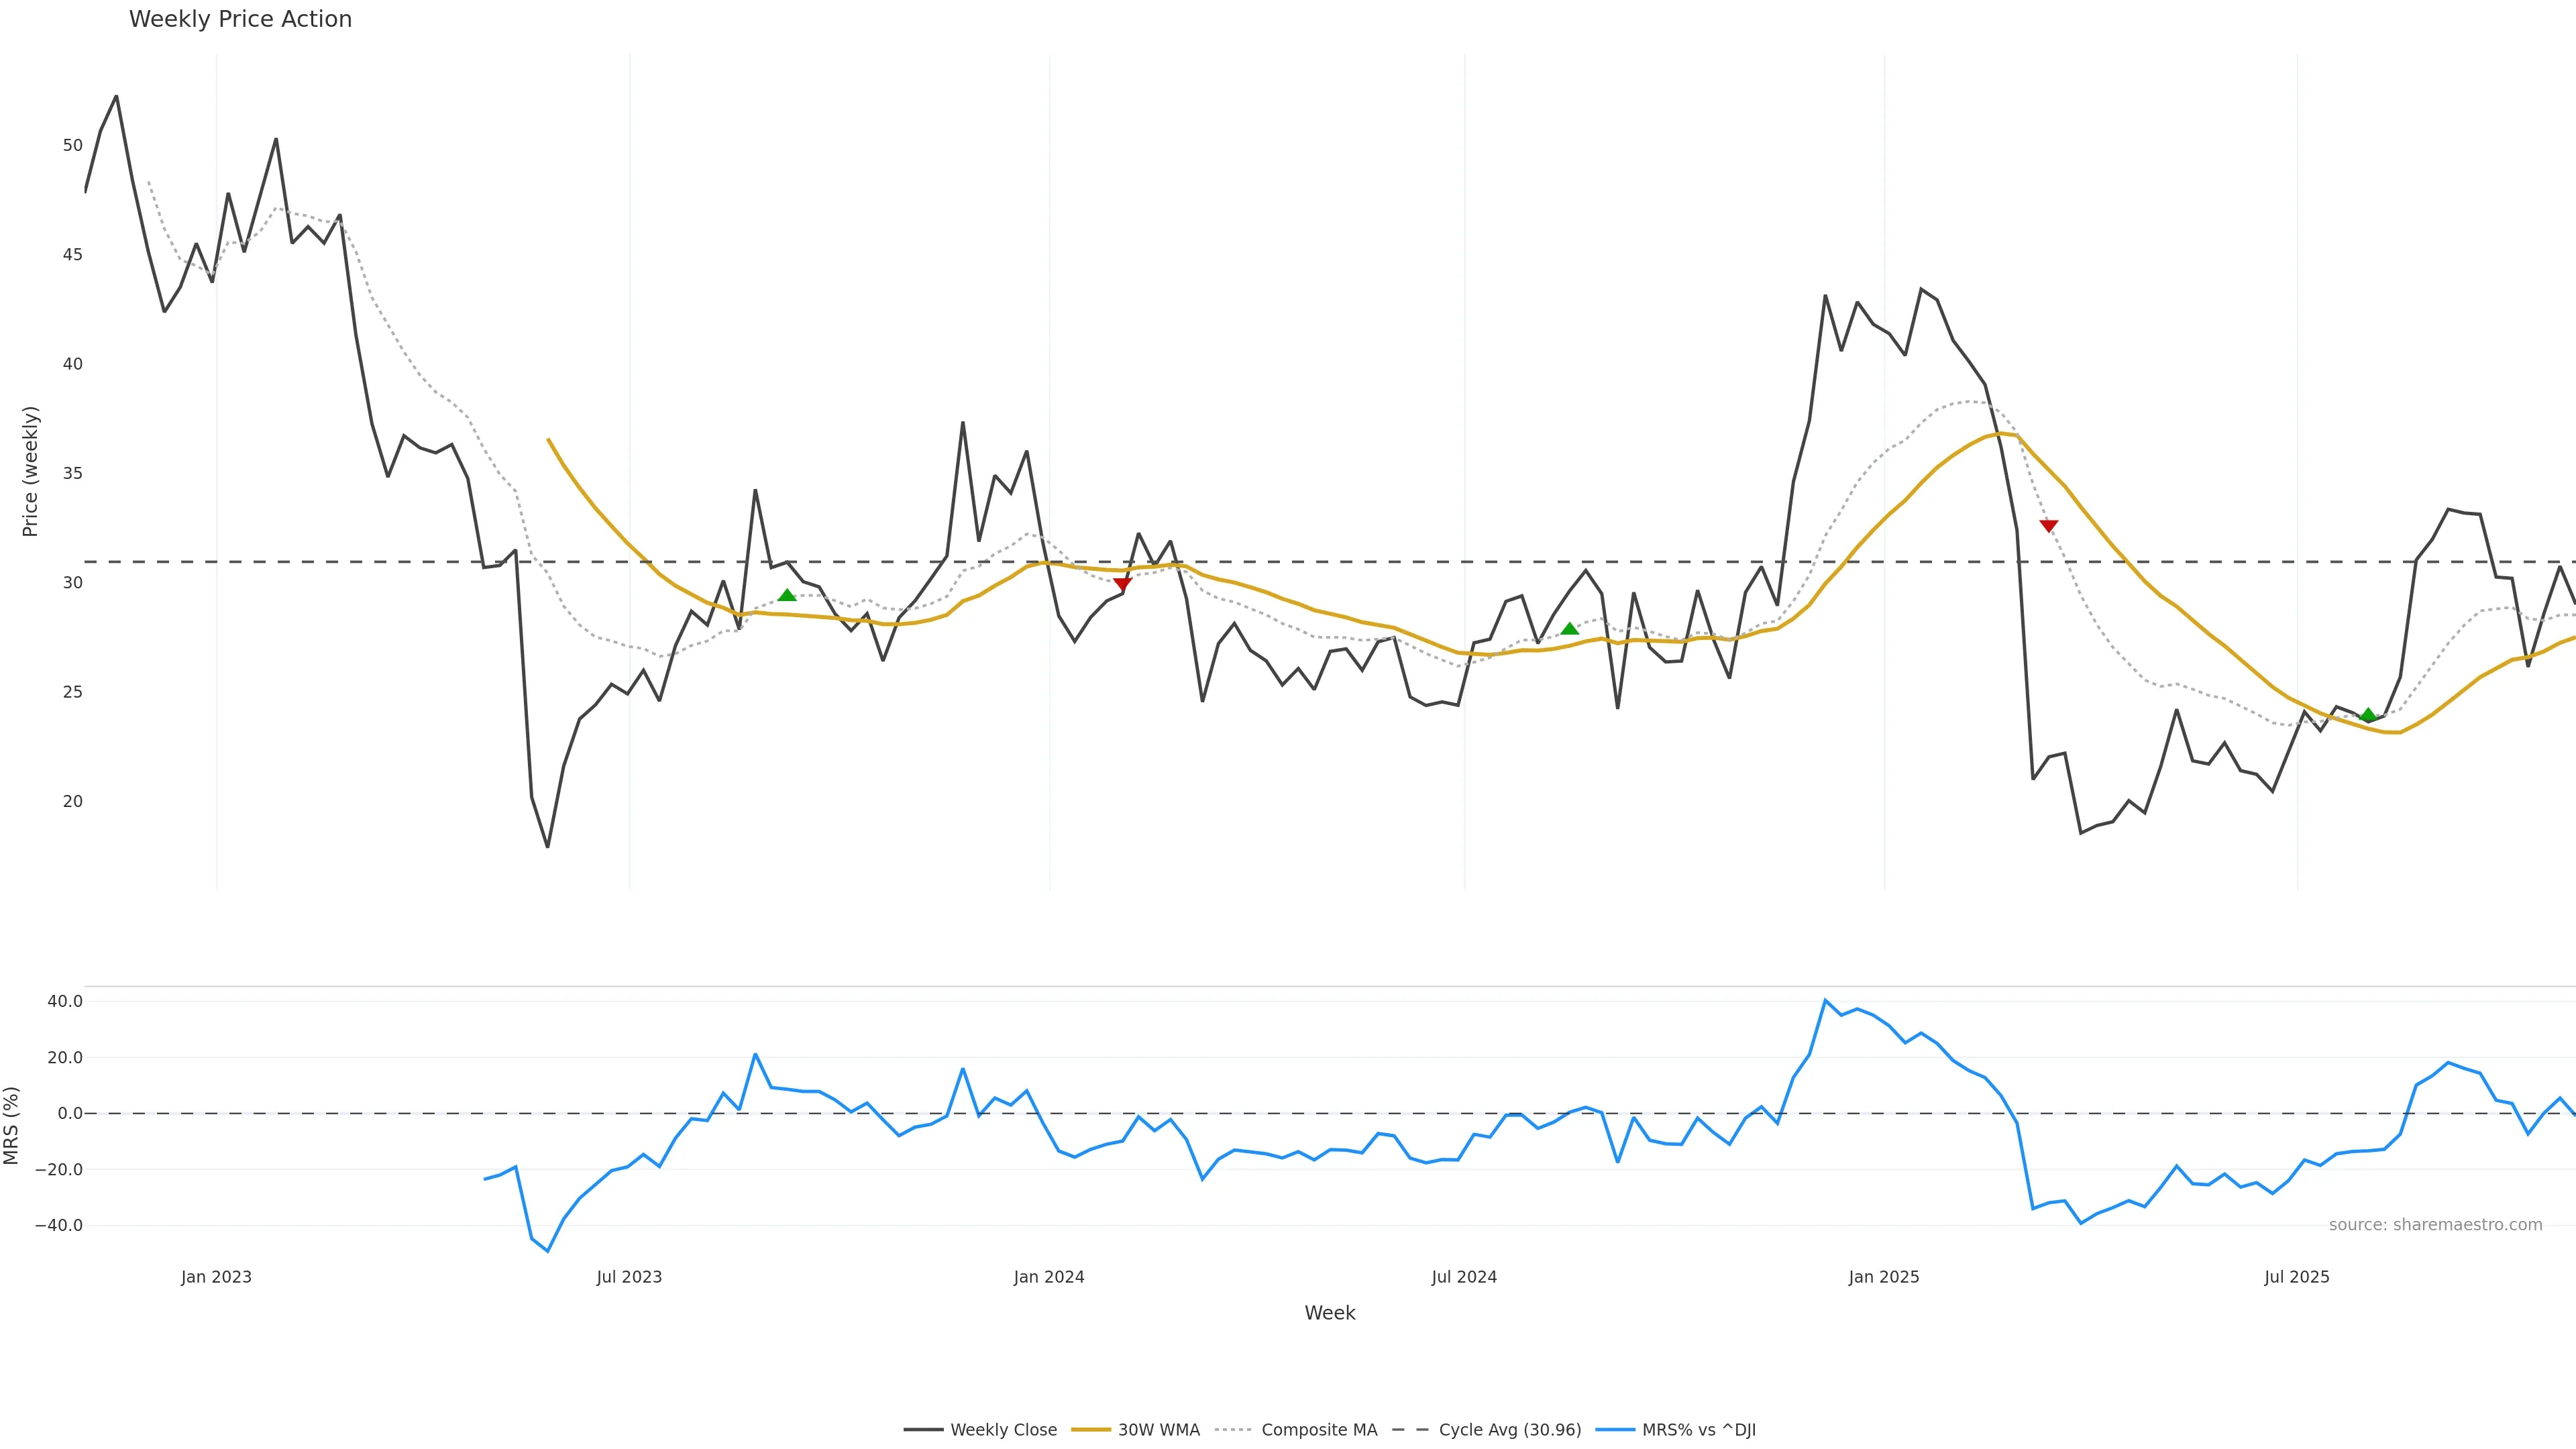Click the sharemaestro.com source text
2576x1449 pixels.
pyautogui.click(x=2435, y=1225)
